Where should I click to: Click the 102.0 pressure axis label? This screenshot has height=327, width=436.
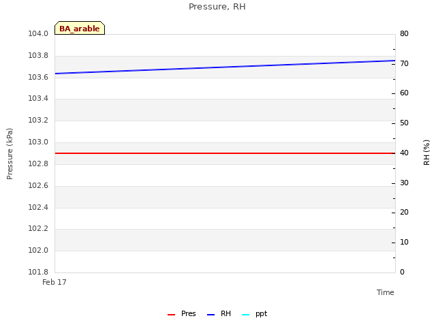(x=38, y=250)
